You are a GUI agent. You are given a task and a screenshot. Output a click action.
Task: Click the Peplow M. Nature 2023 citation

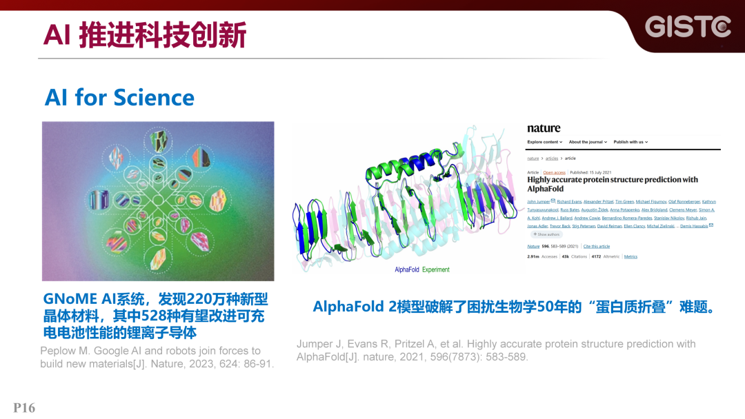[157, 357]
